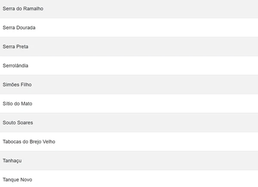Open the Serra Dourada item
The image size is (258, 187).
coord(19,28)
